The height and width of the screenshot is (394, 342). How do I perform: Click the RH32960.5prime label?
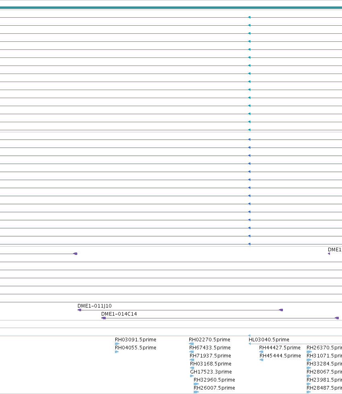pos(215,380)
